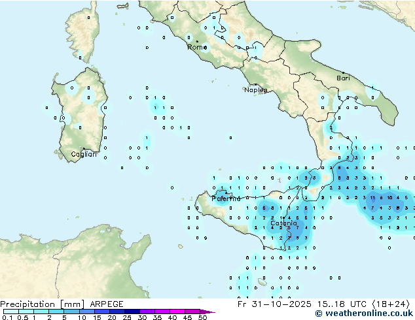Screen dimensions: 415x320
Task: Click the over-50 mm legend arrow tip
Action: click(x=207, y=312)
